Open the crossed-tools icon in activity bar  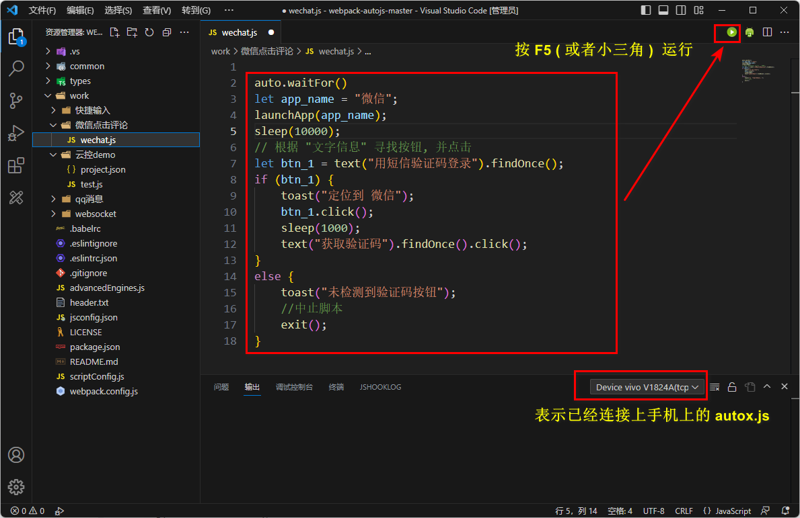pyautogui.click(x=16, y=197)
